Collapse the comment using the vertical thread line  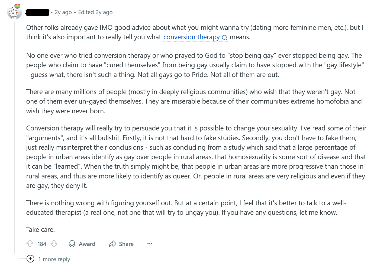tap(15, 136)
